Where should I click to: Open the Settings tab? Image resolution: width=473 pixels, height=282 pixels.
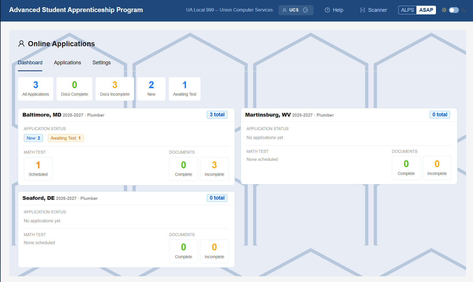(x=101, y=63)
